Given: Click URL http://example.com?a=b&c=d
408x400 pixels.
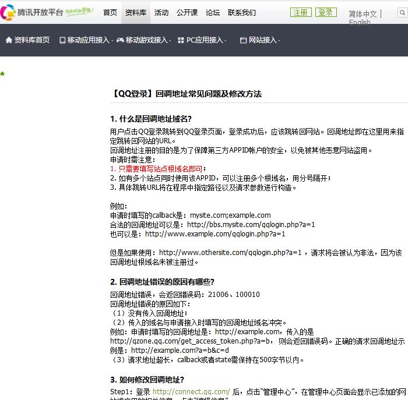Looking at the screenshot, I should tap(180, 351).
